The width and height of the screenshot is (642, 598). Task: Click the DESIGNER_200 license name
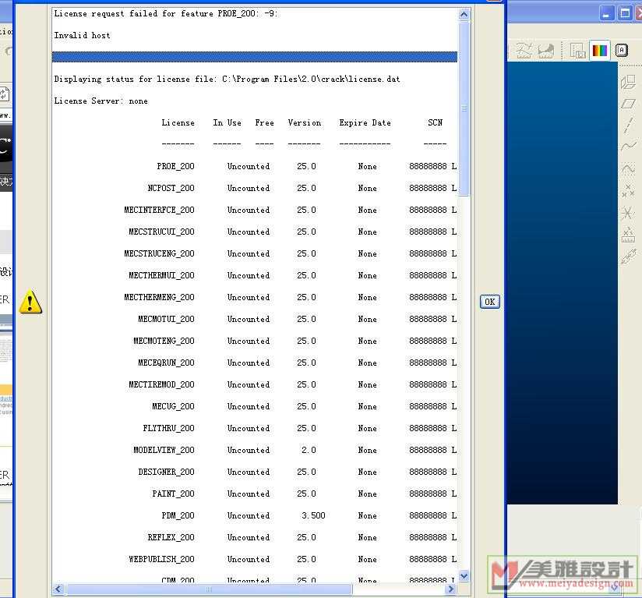coord(166,472)
